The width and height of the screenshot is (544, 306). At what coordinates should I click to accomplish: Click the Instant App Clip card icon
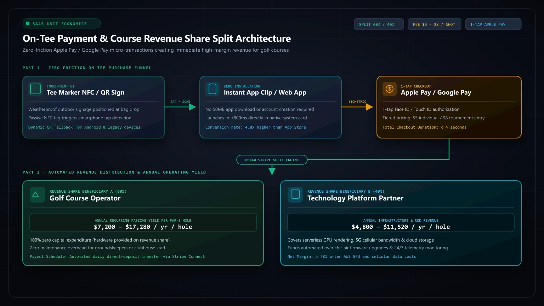[212, 89]
